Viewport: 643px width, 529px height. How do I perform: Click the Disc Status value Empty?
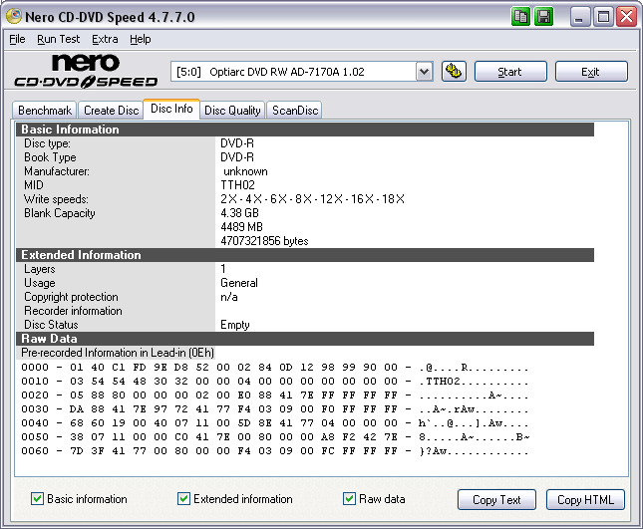tap(235, 325)
